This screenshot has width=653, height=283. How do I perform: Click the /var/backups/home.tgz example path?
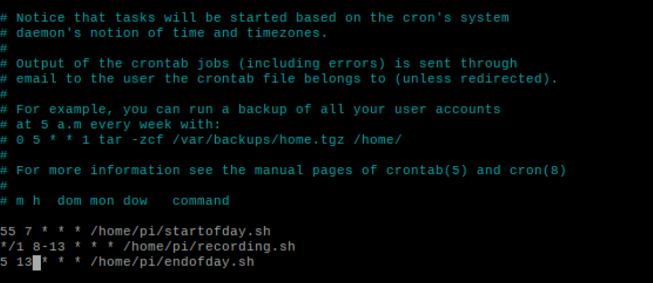(x=259, y=140)
